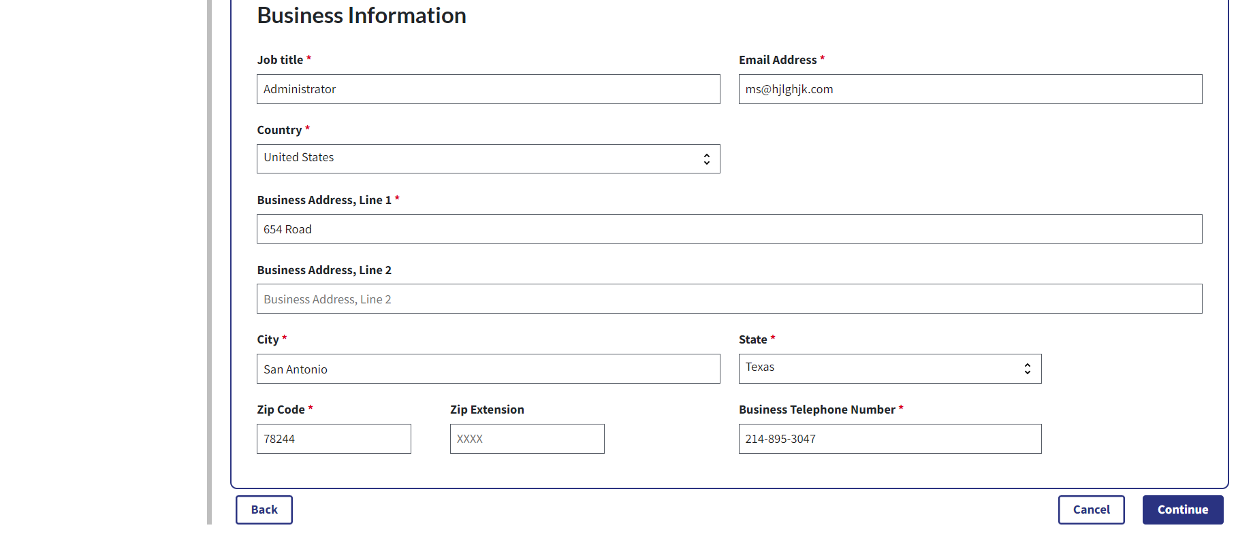Select the Zip Extension XXXX field

tap(527, 439)
